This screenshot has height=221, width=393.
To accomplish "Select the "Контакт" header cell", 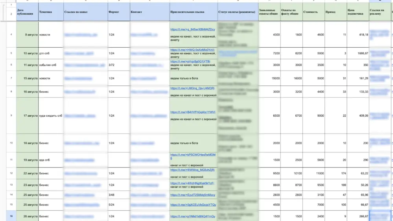I will pyautogui.click(x=150, y=12).
